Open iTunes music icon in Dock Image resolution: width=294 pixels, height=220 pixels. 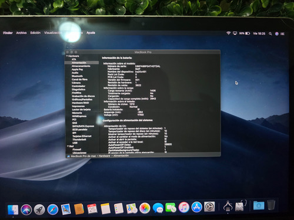[184, 207]
